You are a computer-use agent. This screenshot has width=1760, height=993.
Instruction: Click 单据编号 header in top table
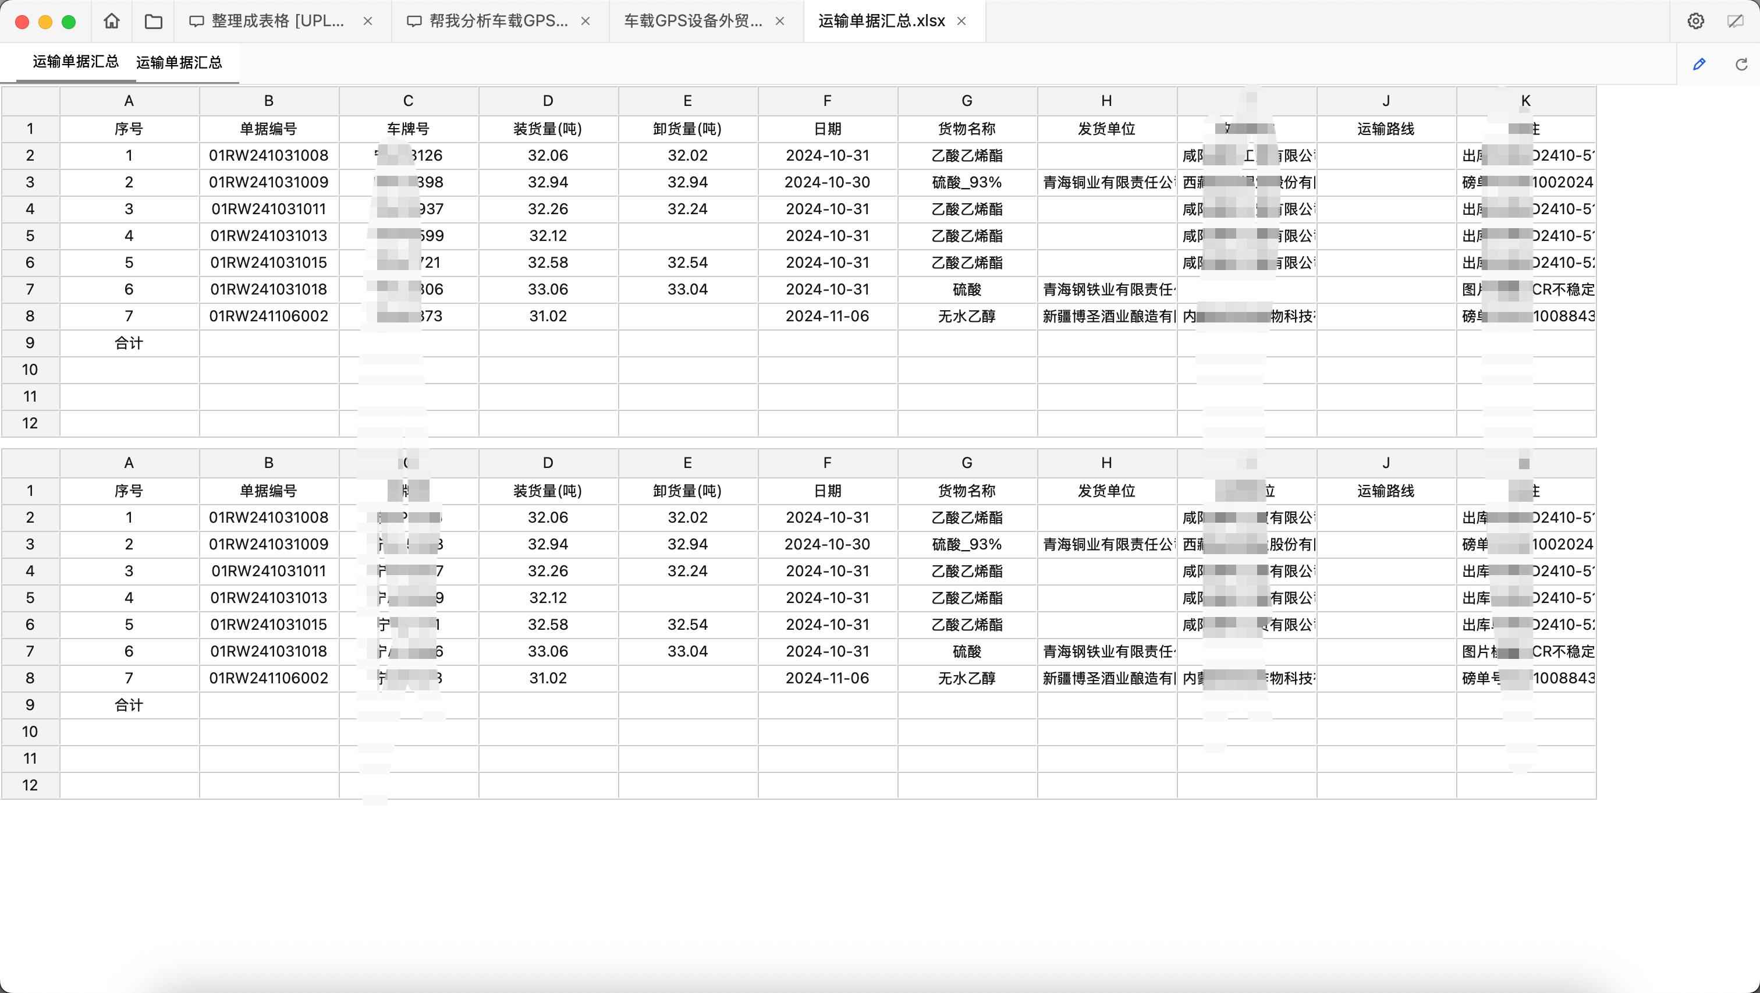pyautogui.click(x=269, y=129)
